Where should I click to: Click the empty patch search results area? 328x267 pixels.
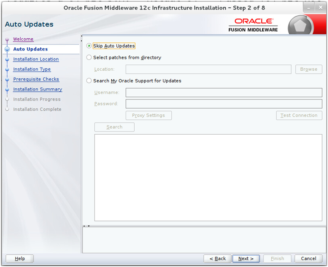pos(208,177)
